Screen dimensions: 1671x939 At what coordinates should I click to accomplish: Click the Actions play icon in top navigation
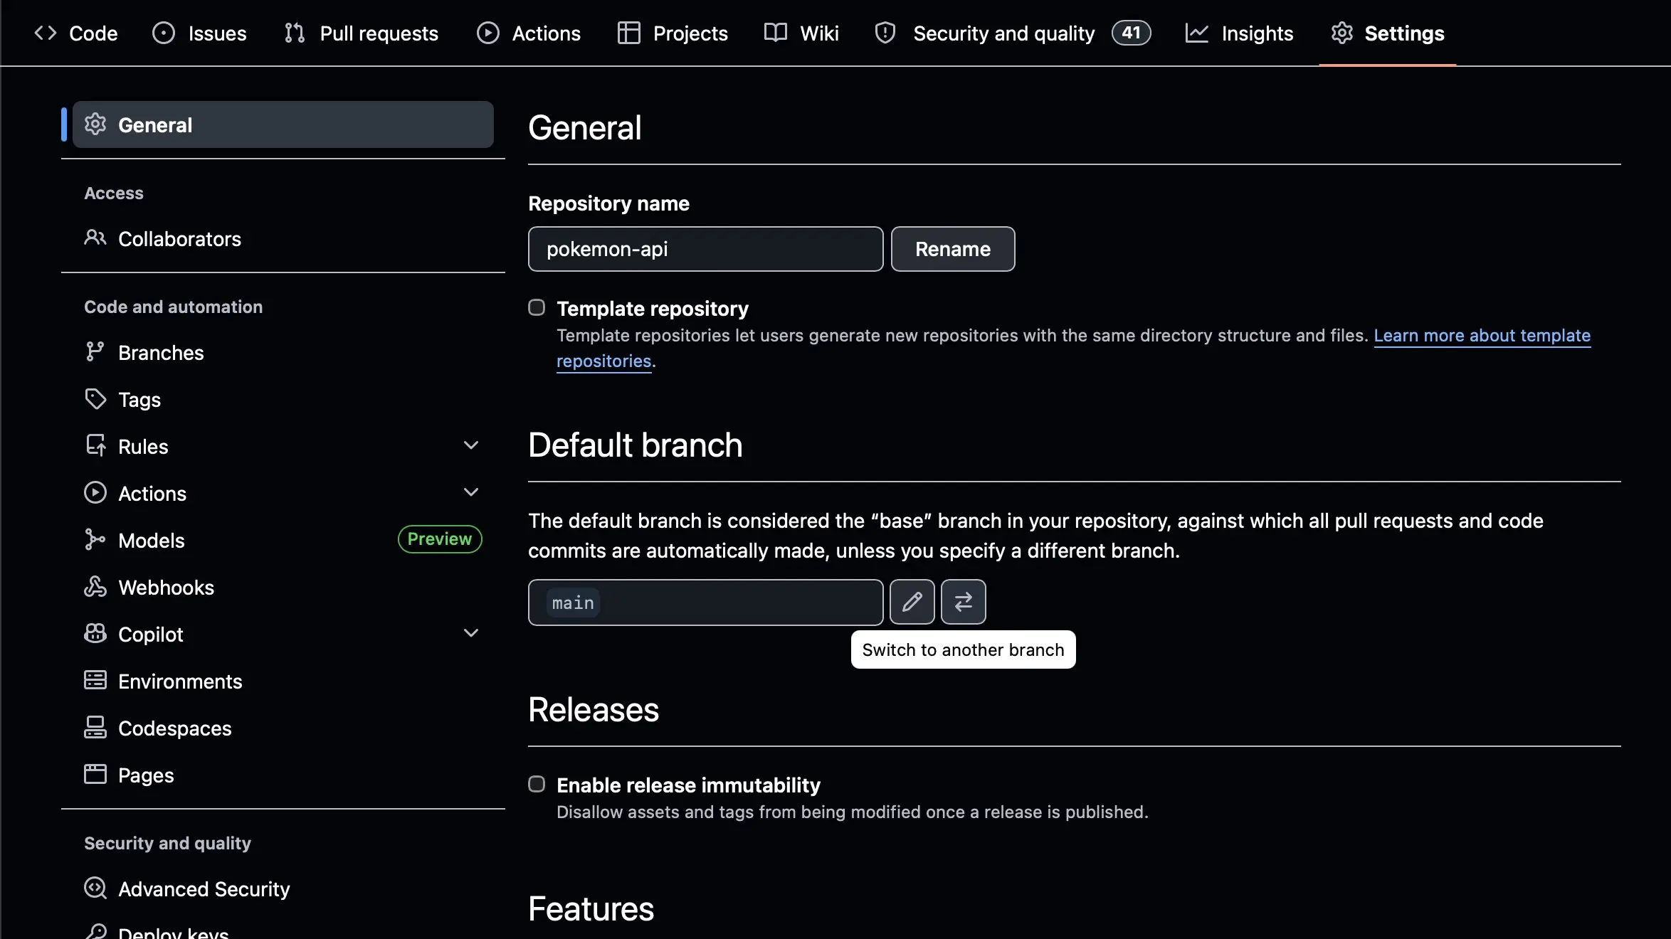[487, 33]
